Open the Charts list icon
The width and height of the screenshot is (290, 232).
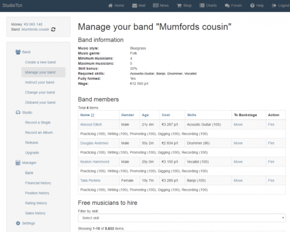202,6
